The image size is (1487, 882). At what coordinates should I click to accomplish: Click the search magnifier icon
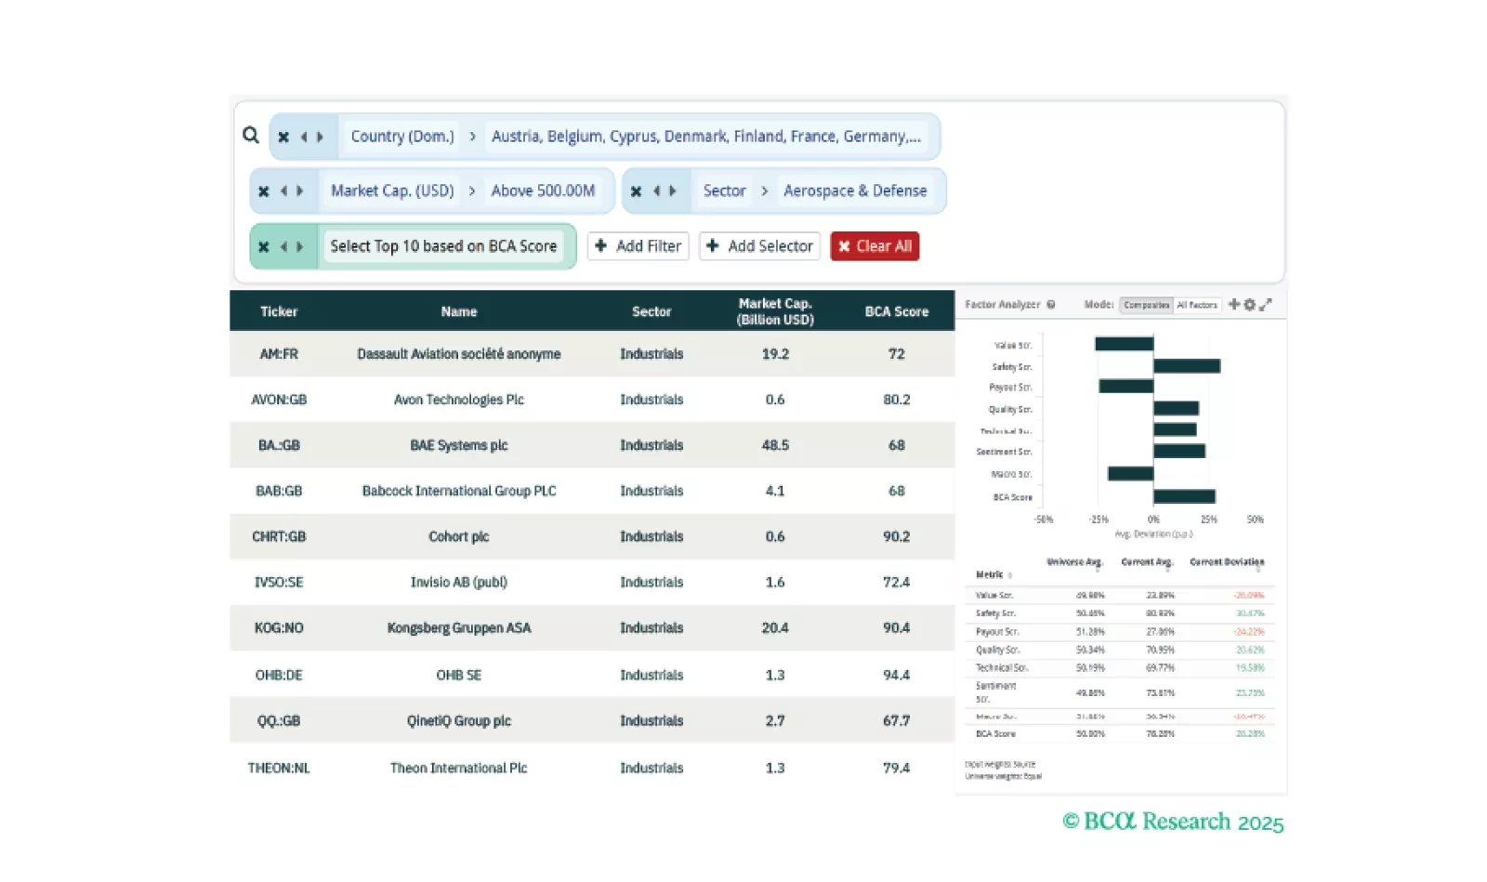pos(251,136)
